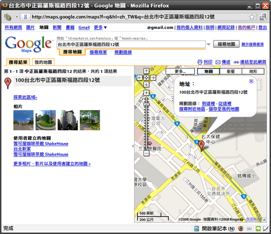The height and width of the screenshot is (234, 271).
Task: Switch map to 地圖 view
Action: [209, 71]
